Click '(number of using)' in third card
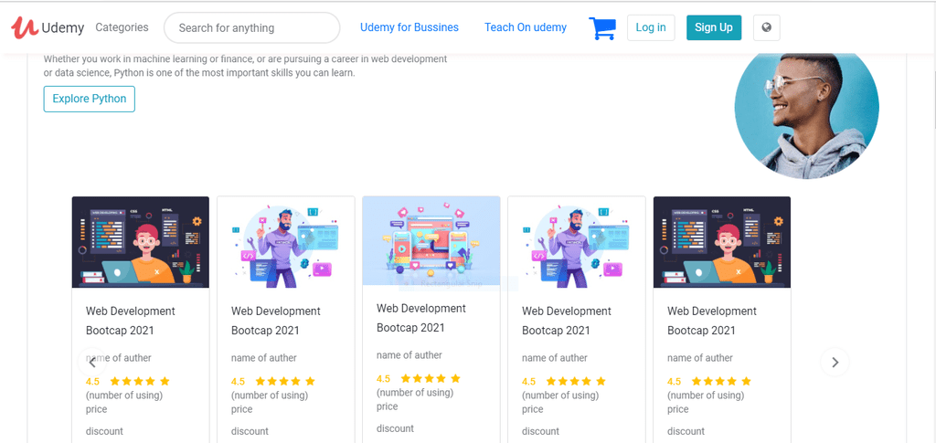 click(x=415, y=393)
